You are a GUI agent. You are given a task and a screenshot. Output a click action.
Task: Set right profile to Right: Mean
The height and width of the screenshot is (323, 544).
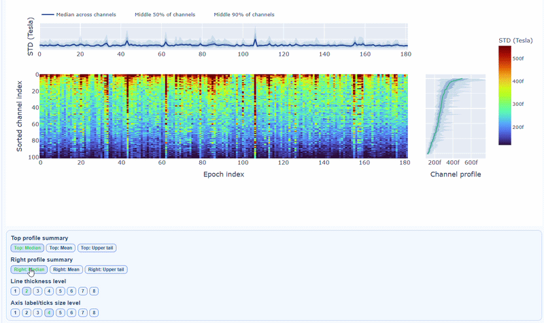coord(66,269)
